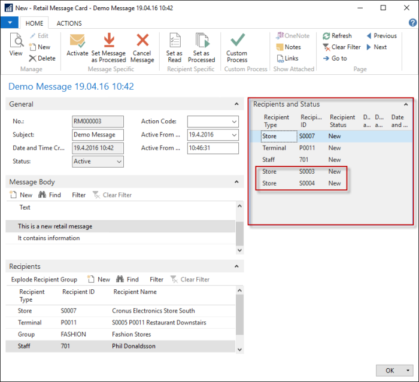The image size is (419, 382).
Task: Click Explode Recipient Group
Action: [x=44, y=280]
